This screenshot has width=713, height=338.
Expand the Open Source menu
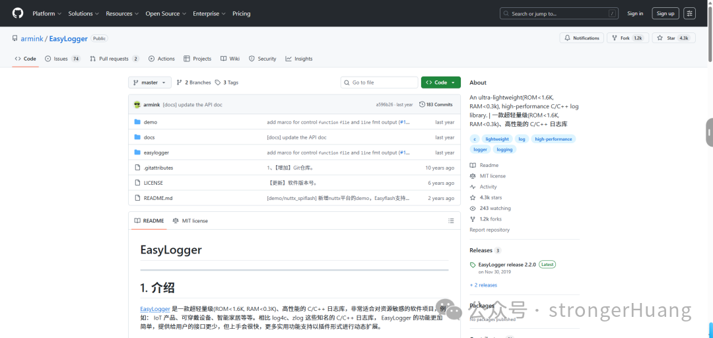(166, 14)
